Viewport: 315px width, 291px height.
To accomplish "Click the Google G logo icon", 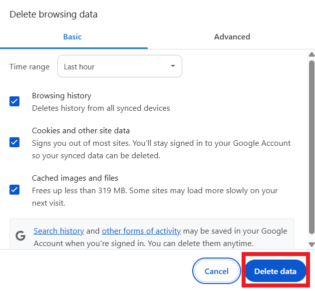I will click(20, 236).
